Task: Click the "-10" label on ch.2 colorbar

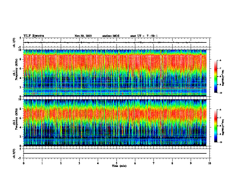Action: point(220,142)
